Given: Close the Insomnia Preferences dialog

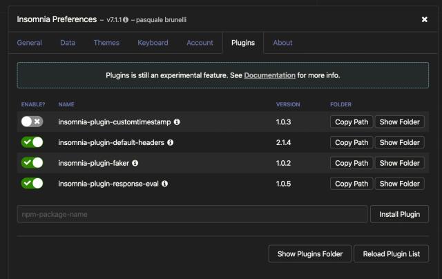Looking at the screenshot, I should coord(425,19).
